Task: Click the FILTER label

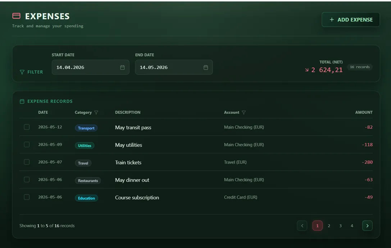Action: pyautogui.click(x=35, y=72)
